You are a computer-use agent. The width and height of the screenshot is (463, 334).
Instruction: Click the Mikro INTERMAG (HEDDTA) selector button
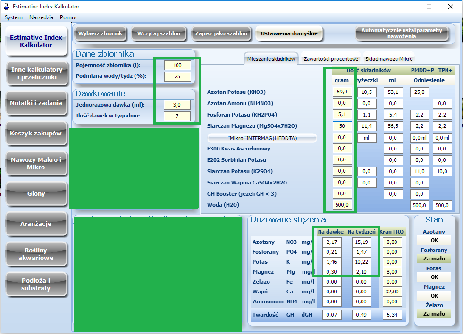click(262, 138)
